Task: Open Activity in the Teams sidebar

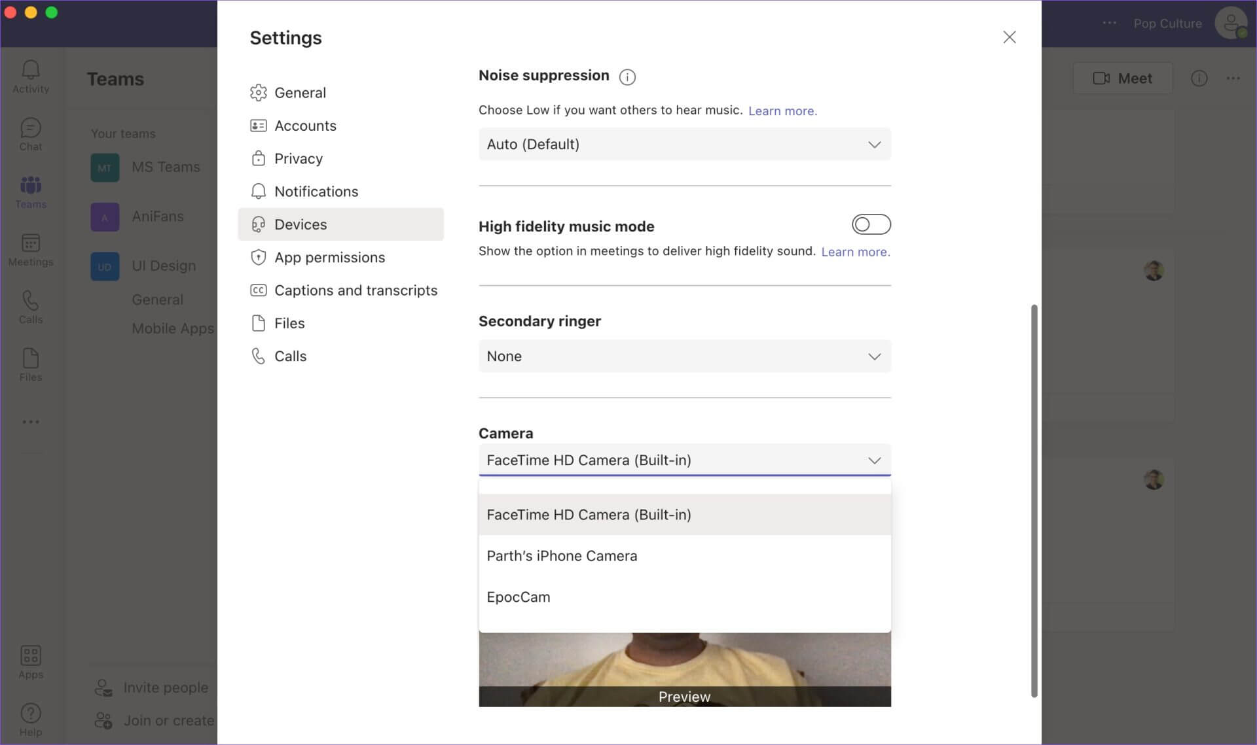Action: (x=31, y=77)
